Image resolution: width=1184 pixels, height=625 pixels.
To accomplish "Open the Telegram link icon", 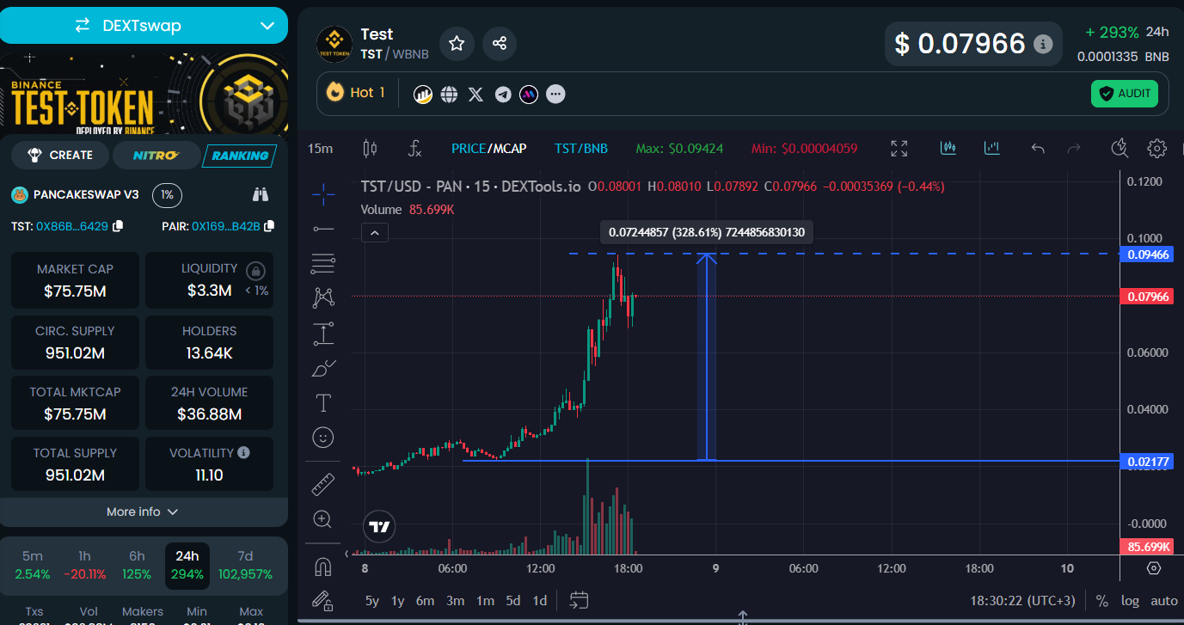I will (x=503, y=94).
